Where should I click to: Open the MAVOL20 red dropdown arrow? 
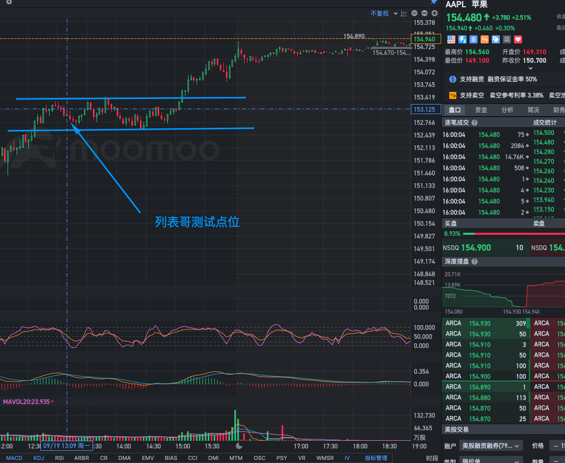pos(53,402)
